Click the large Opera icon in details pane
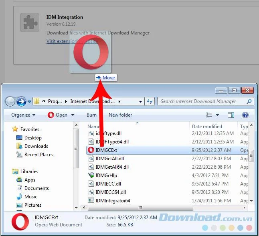This screenshot has height=236, width=259. pos(20,222)
